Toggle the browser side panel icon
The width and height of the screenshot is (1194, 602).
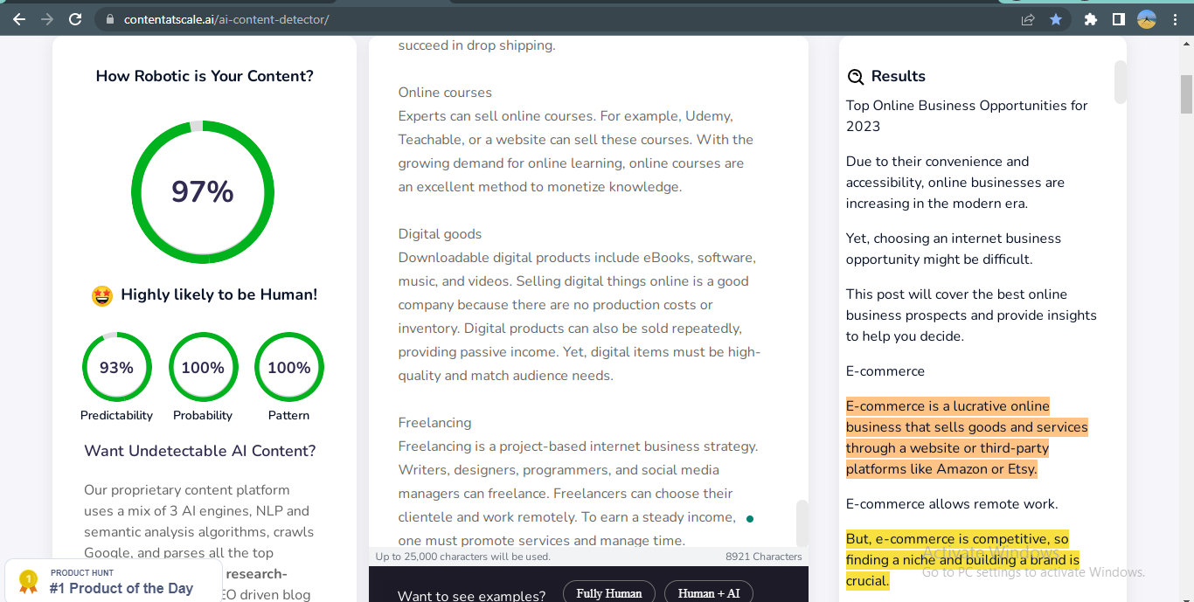pos(1118,19)
